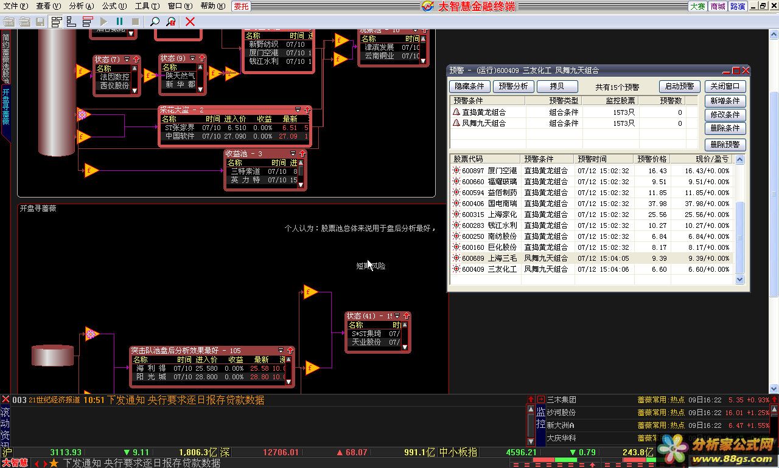Click the Run (play) toolbar icon
Screen dimensions: 779x468
104,22
